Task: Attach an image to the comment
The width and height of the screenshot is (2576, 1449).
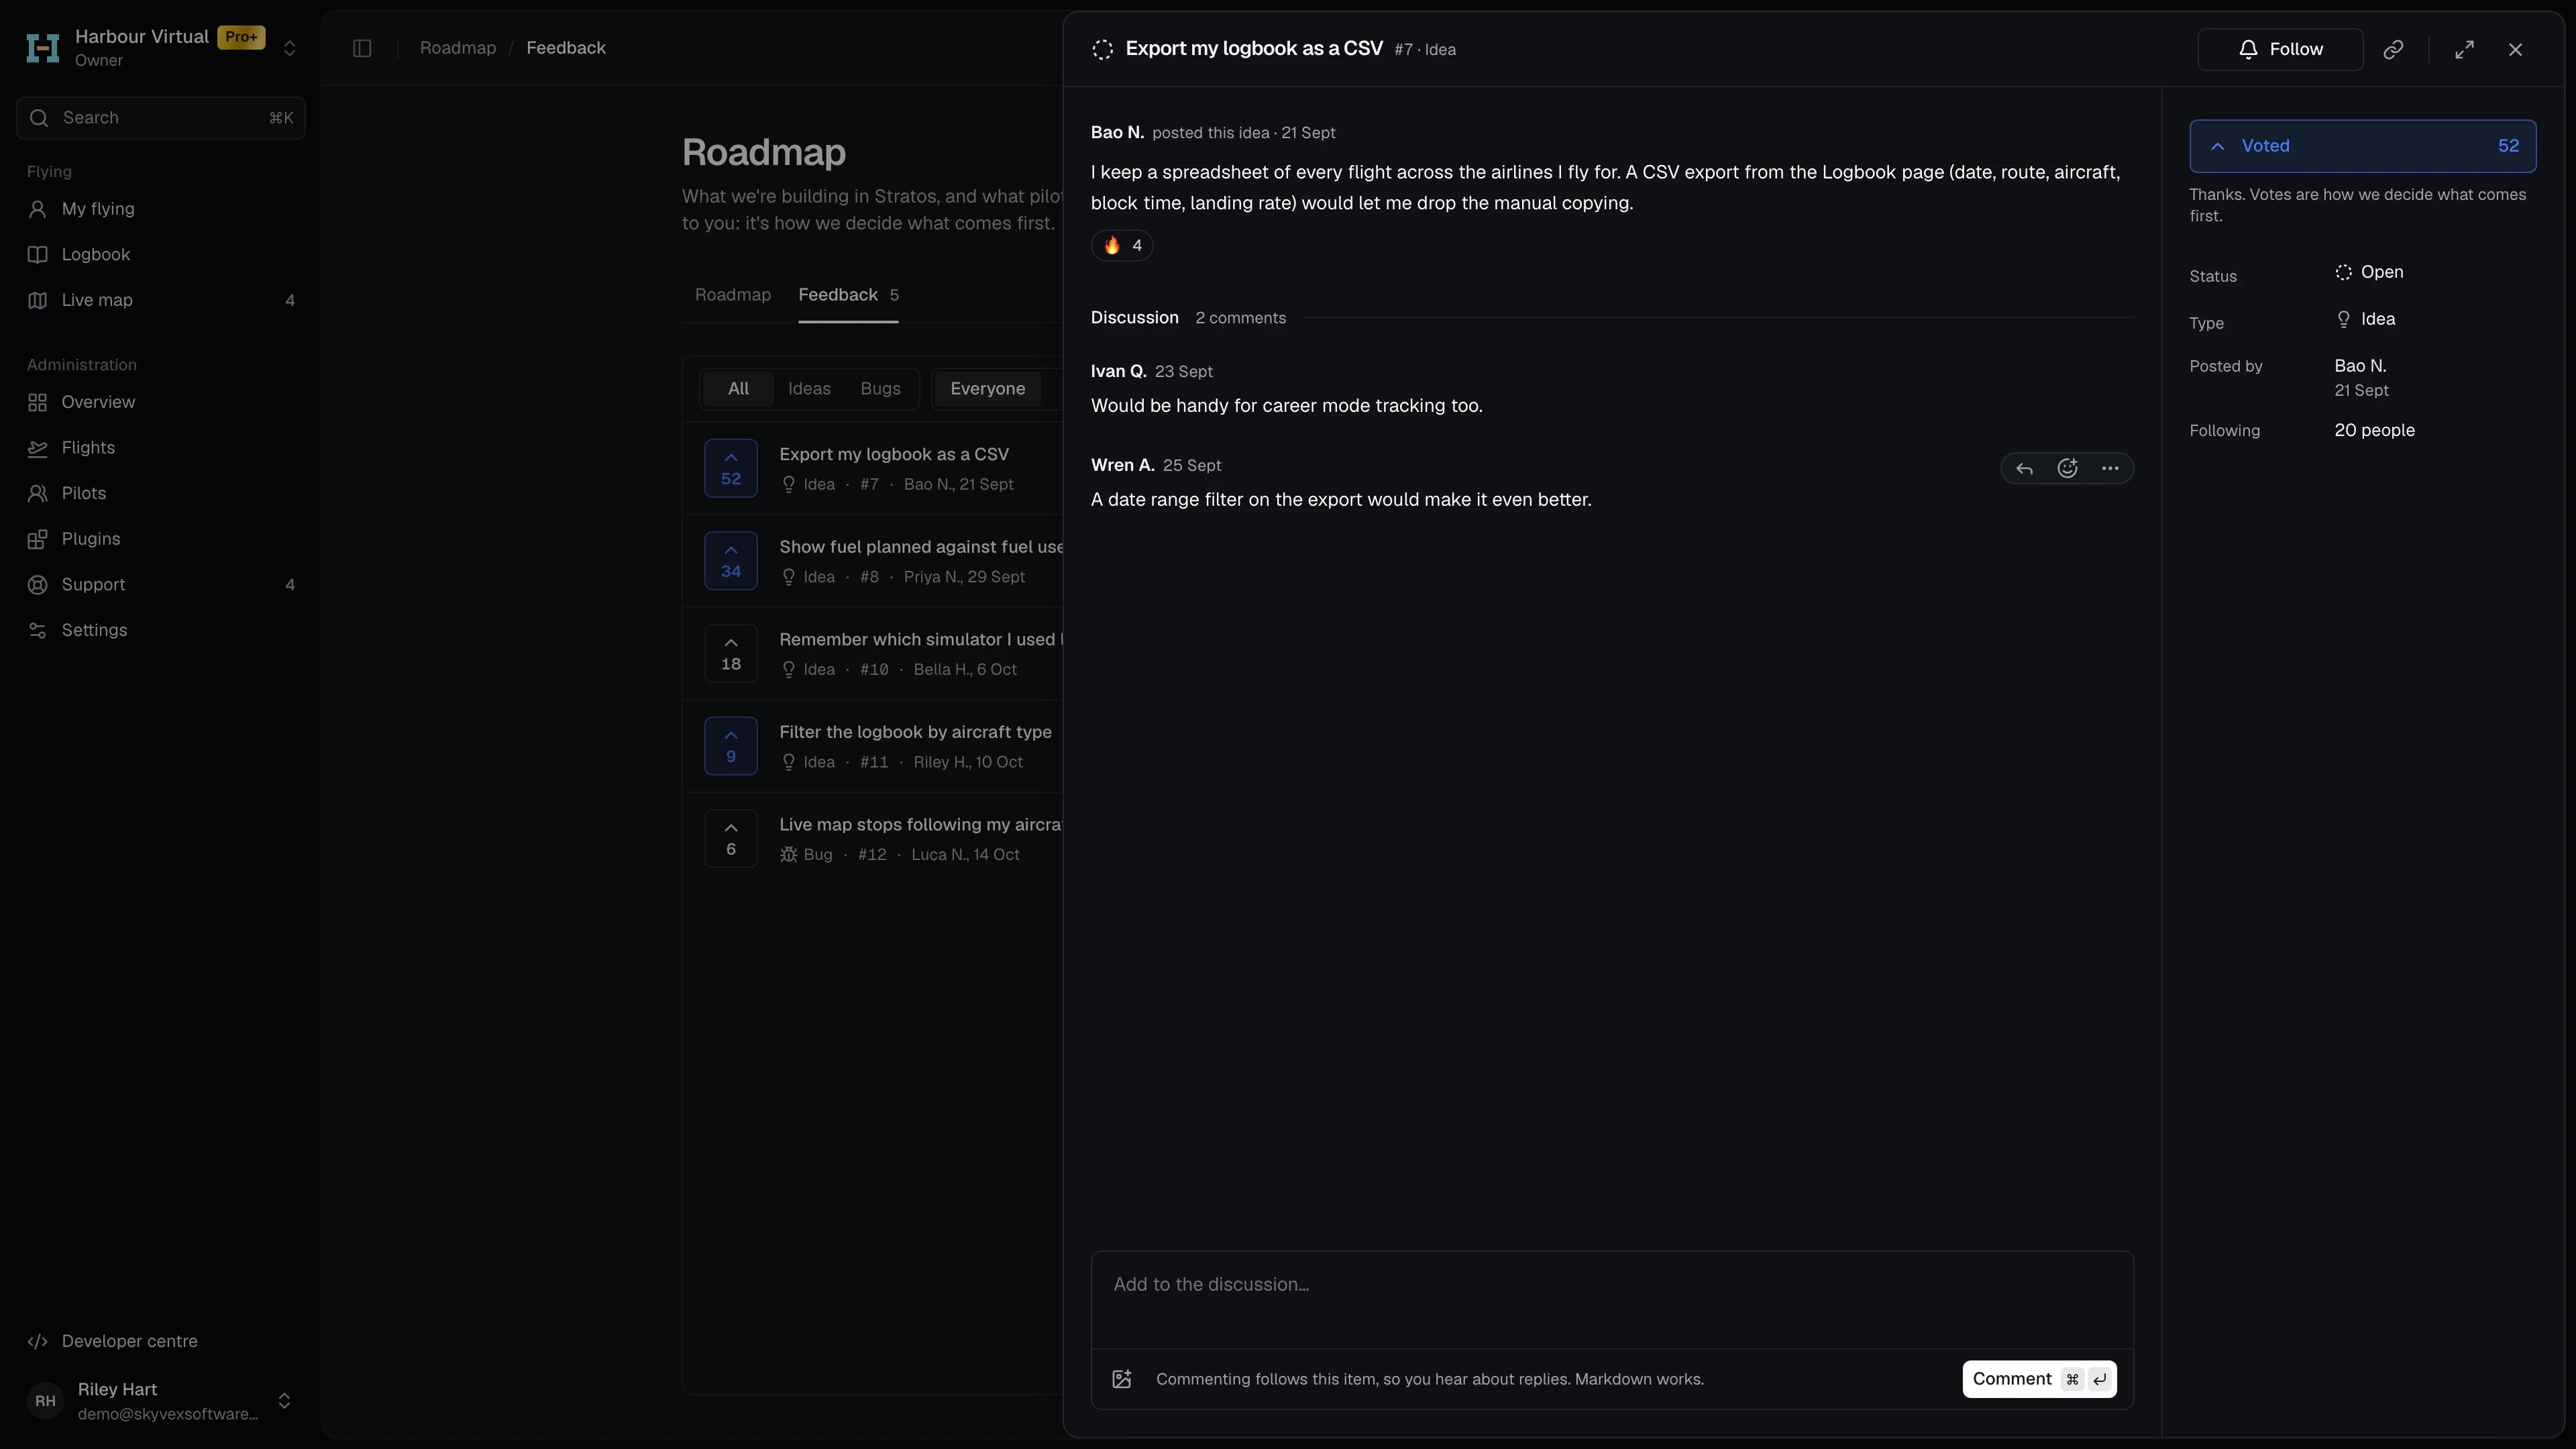Action: [x=1122, y=1379]
